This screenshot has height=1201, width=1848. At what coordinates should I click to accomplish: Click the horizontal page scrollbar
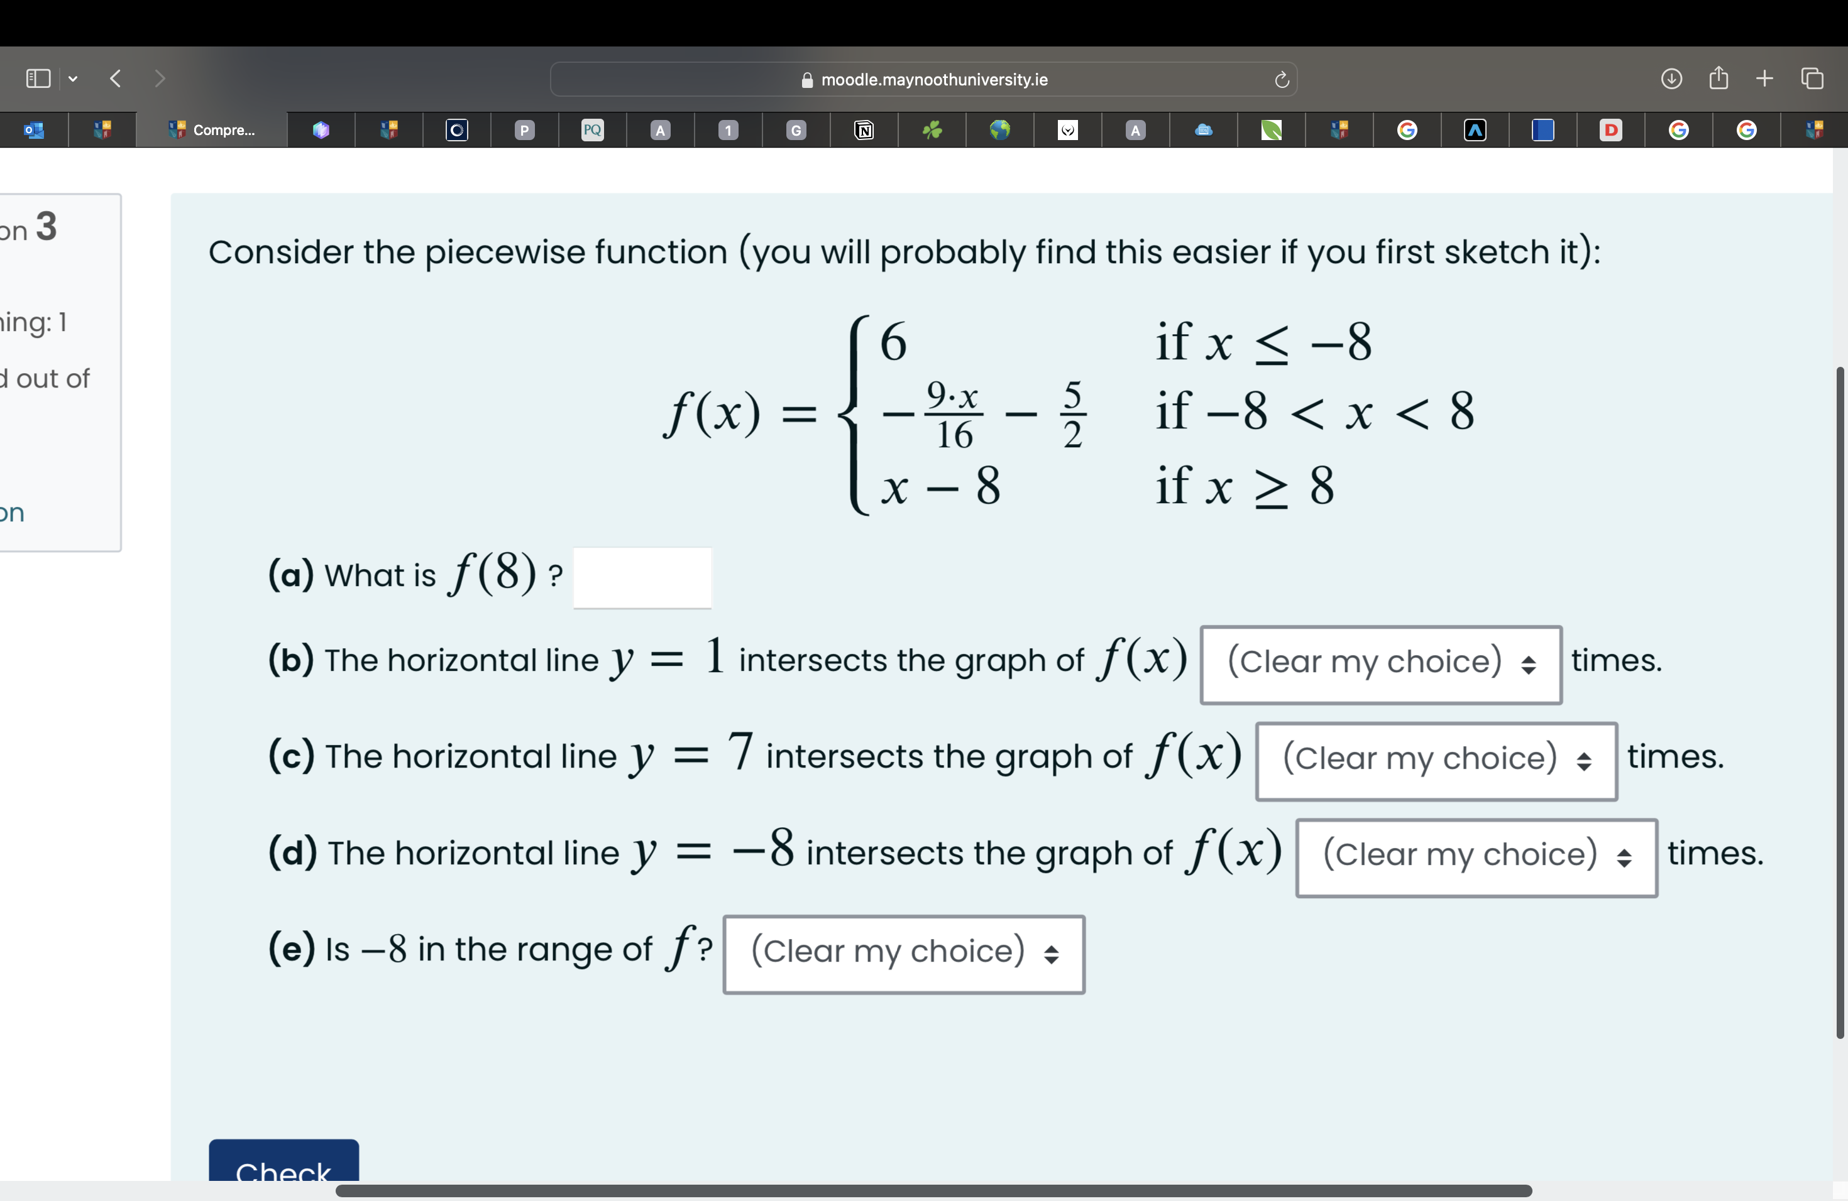[x=933, y=1191]
